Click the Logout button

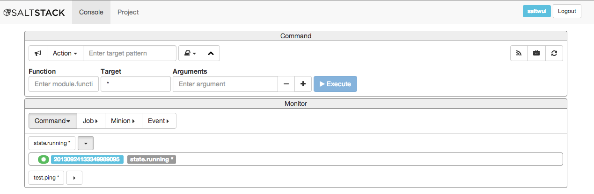(567, 11)
